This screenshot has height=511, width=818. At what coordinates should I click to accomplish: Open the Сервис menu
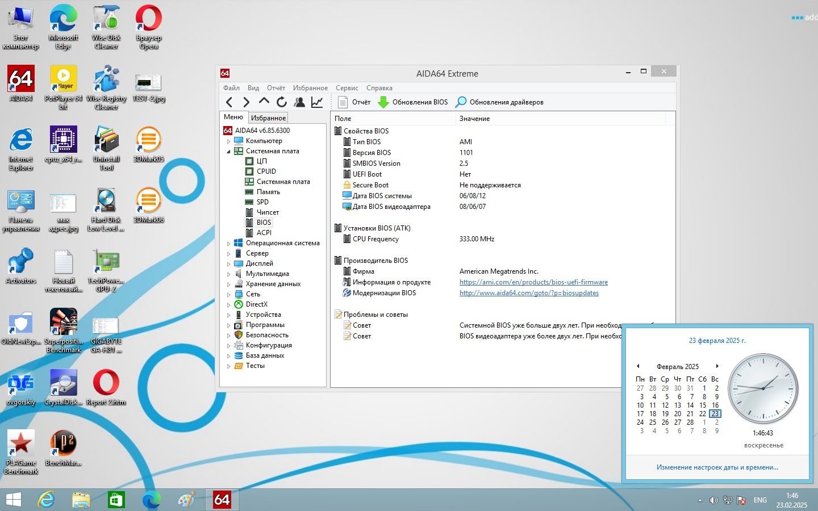point(347,88)
